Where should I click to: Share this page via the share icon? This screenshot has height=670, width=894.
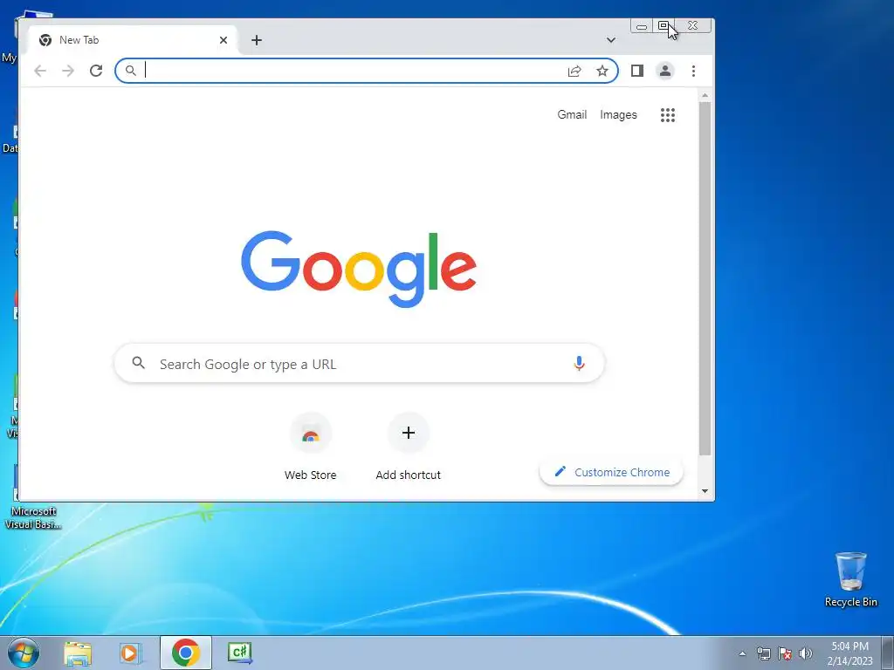tap(574, 71)
